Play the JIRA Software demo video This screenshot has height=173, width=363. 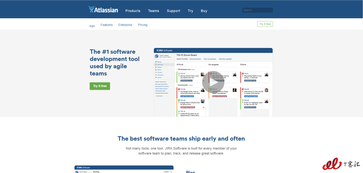click(213, 82)
